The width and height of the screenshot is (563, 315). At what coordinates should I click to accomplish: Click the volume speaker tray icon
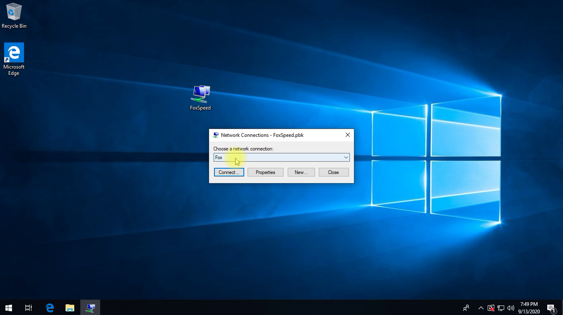[511, 308]
